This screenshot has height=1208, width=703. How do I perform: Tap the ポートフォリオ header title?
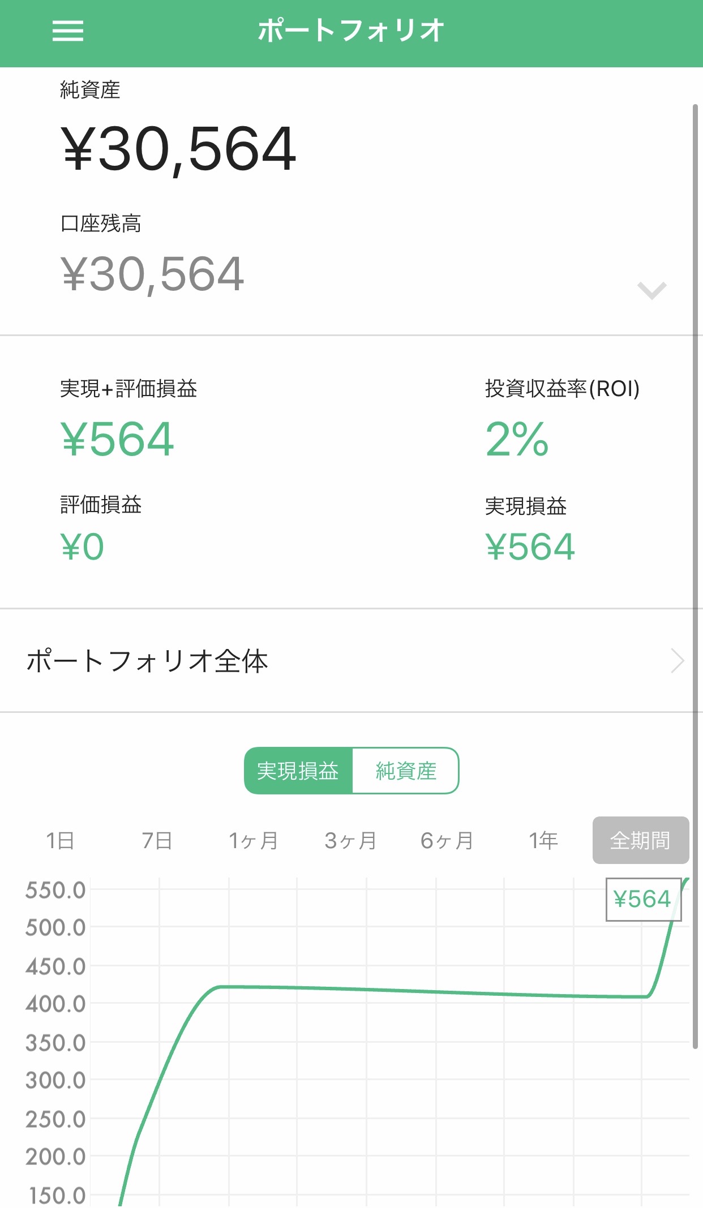tap(351, 31)
